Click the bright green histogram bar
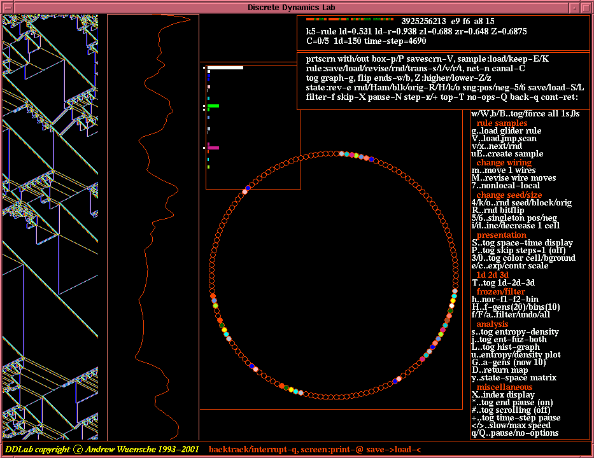The image size is (594, 458). point(213,106)
